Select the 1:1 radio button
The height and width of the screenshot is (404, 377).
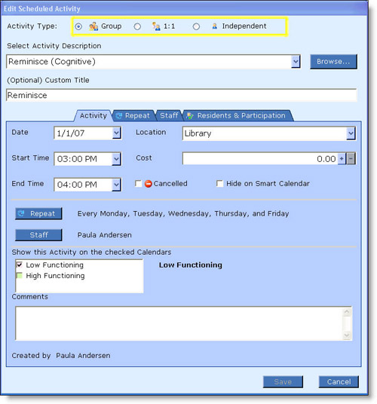(x=137, y=26)
